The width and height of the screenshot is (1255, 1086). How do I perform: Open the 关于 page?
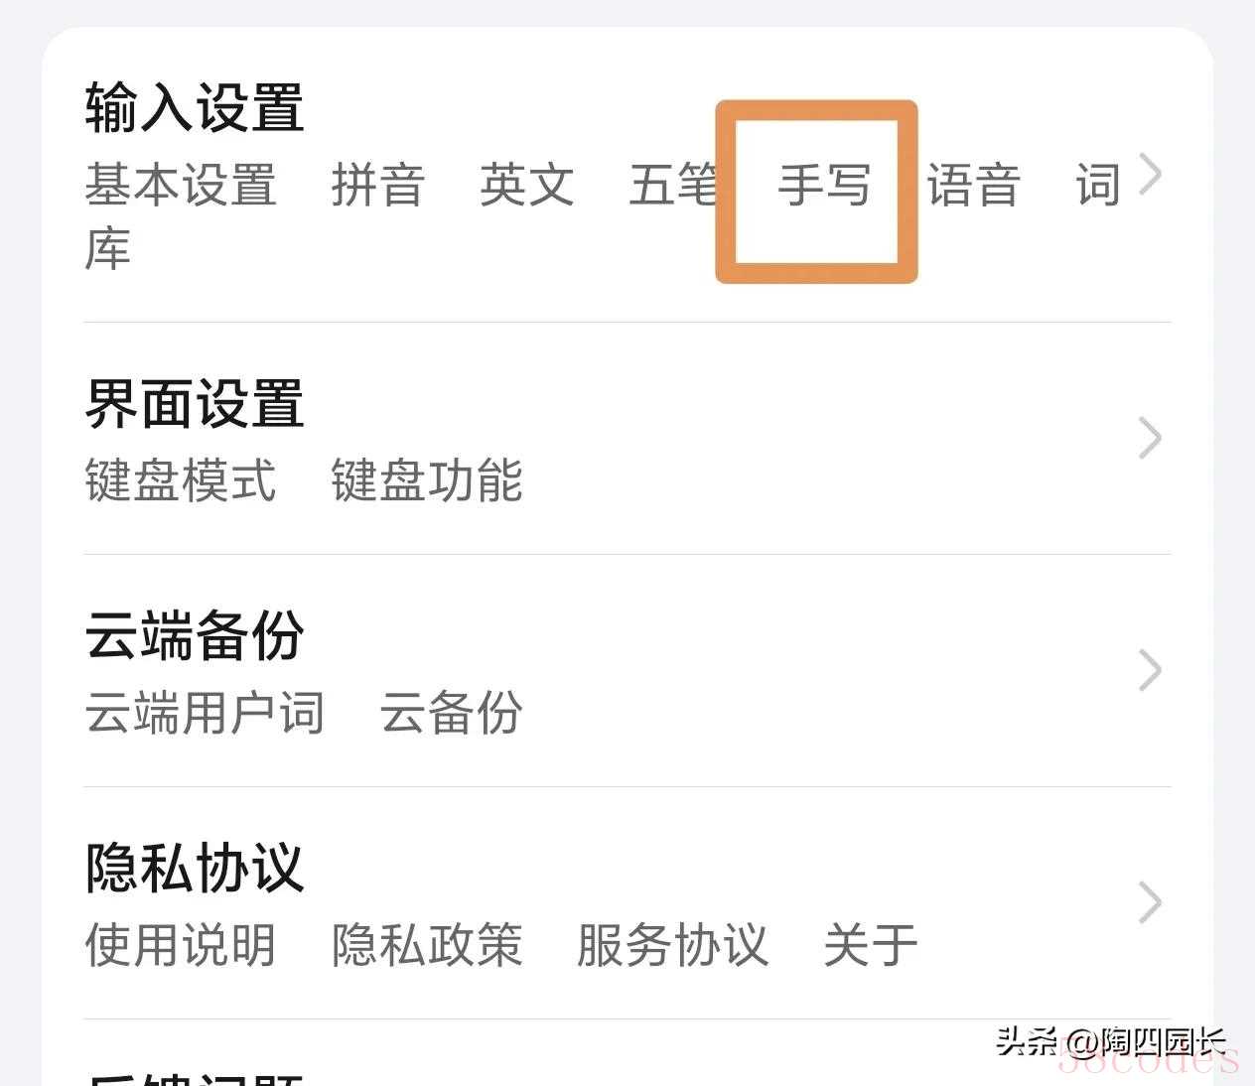coord(871,945)
